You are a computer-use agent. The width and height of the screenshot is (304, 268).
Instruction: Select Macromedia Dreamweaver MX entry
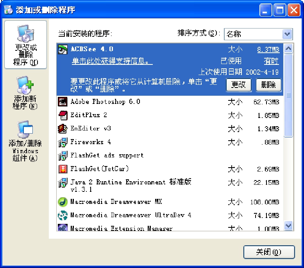pyautogui.click(x=170, y=202)
